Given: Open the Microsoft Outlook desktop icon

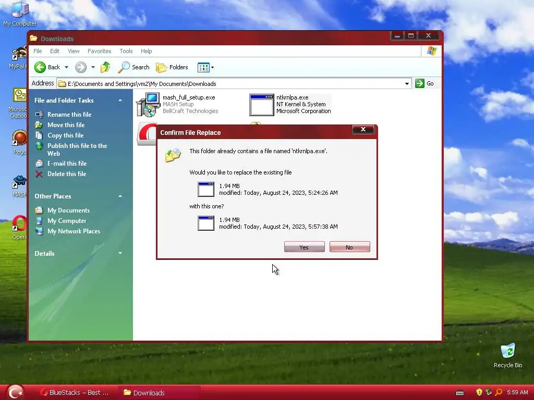Looking at the screenshot, I should (x=18, y=103).
